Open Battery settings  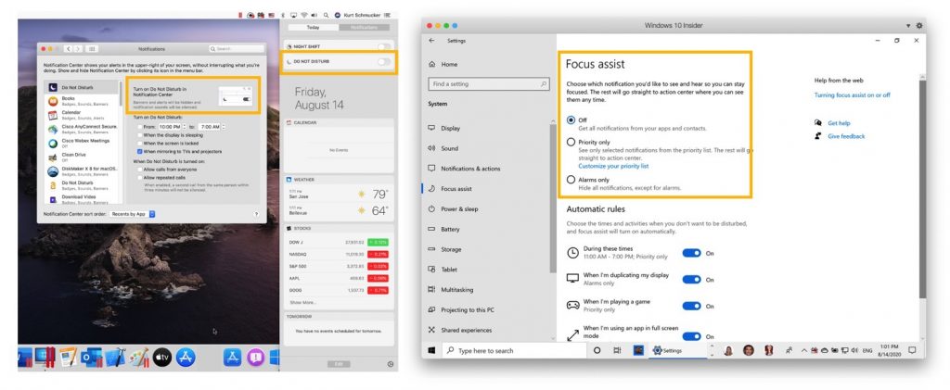450,229
